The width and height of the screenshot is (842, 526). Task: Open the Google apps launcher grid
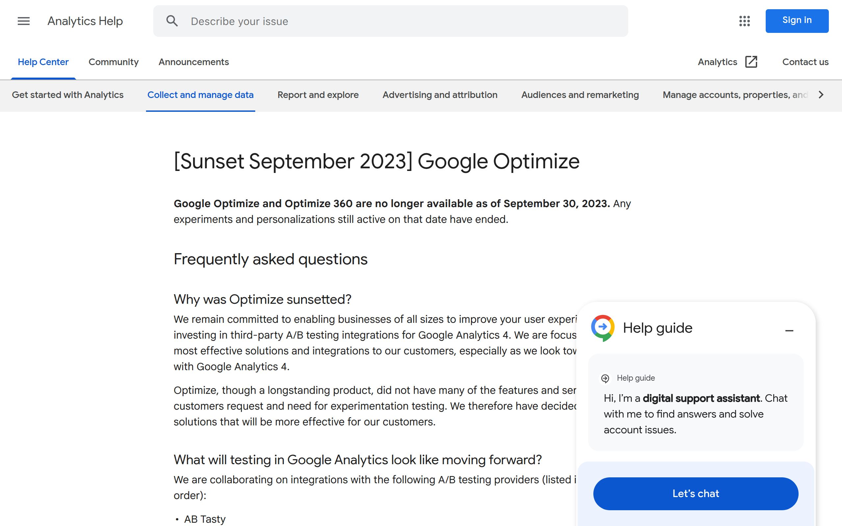tap(745, 21)
